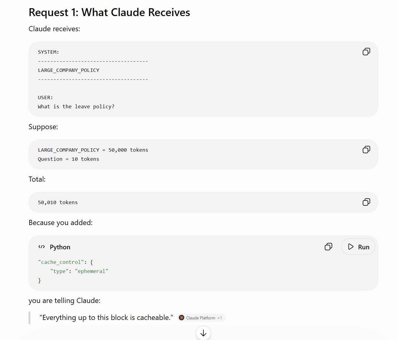Click the "Question = 10 tokens" line
This screenshot has width=398, height=340.
(69, 159)
